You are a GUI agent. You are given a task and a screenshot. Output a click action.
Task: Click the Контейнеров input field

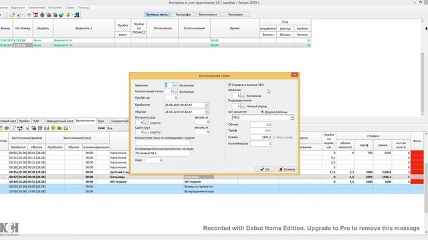261,143
